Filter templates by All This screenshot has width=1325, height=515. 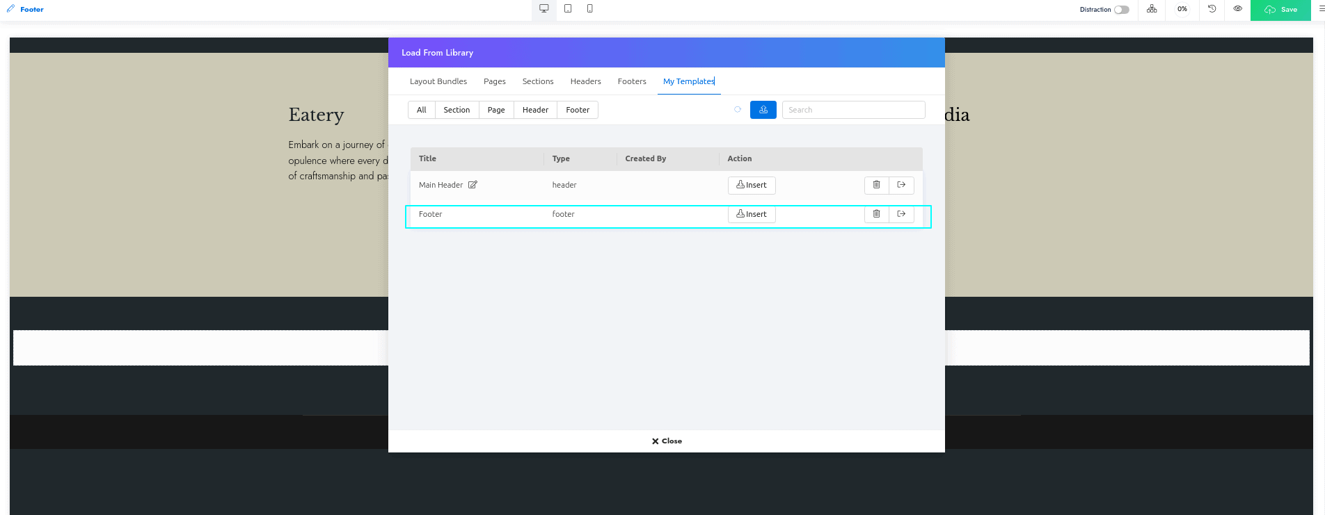click(422, 110)
